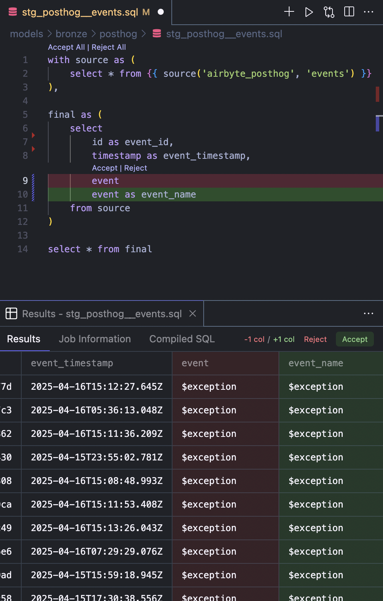Screen dimensions: 383x601
Task: Run the model with the play icon
Action: click(x=309, y=12)
